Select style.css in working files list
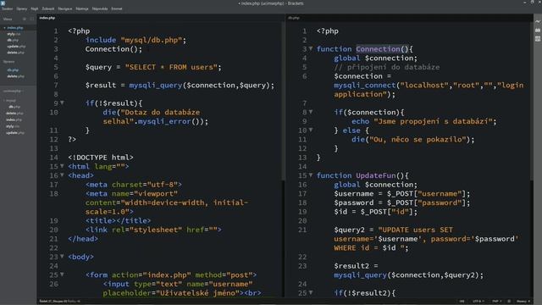This screenshot has width=542, height=305. point(14,34)
